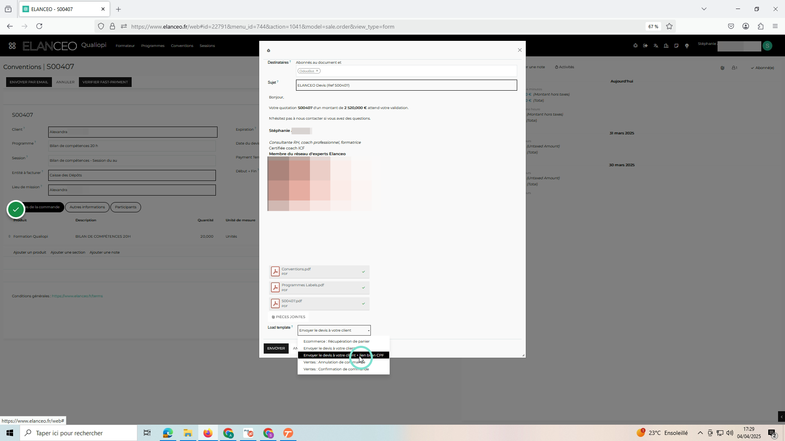
Task: Remove the OdooBot recipient tag
Action: point(317,71)
